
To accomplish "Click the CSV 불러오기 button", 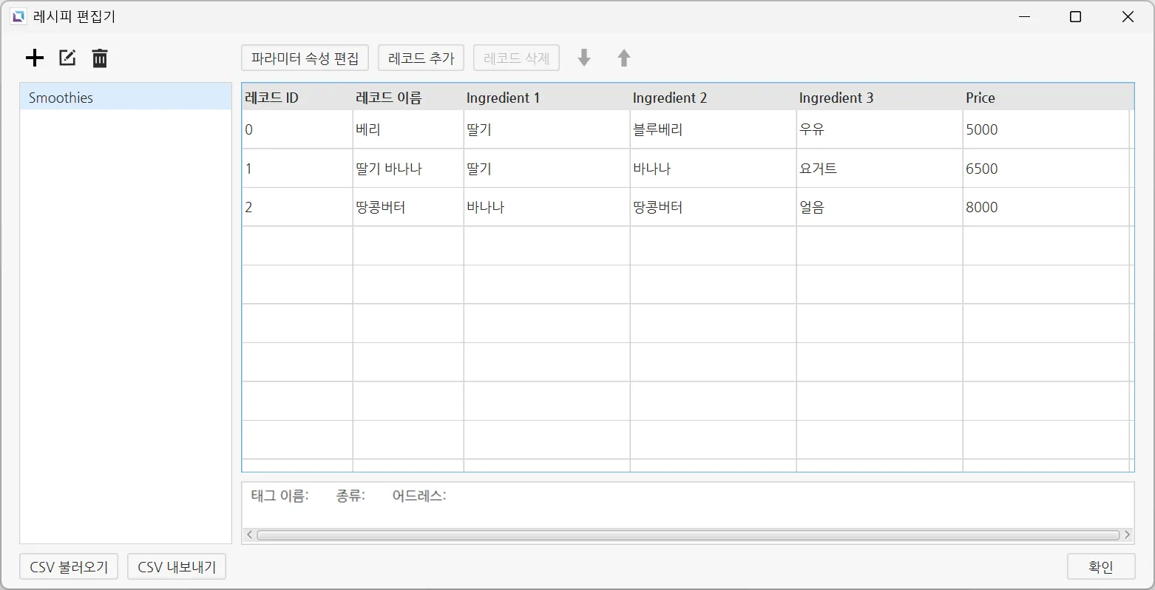I will tap(69, 567).
